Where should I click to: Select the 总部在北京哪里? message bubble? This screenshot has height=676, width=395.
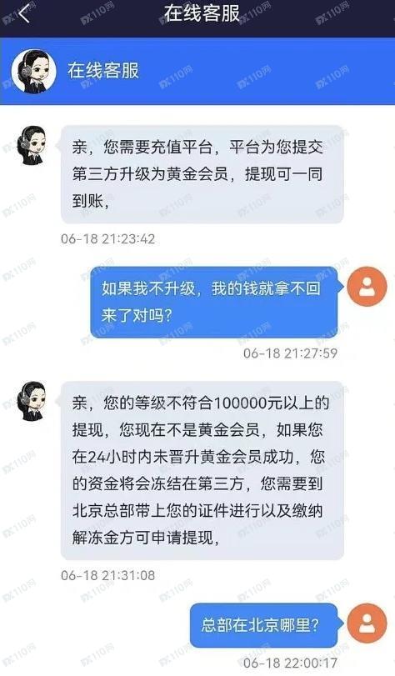click(x=263, y=625)
